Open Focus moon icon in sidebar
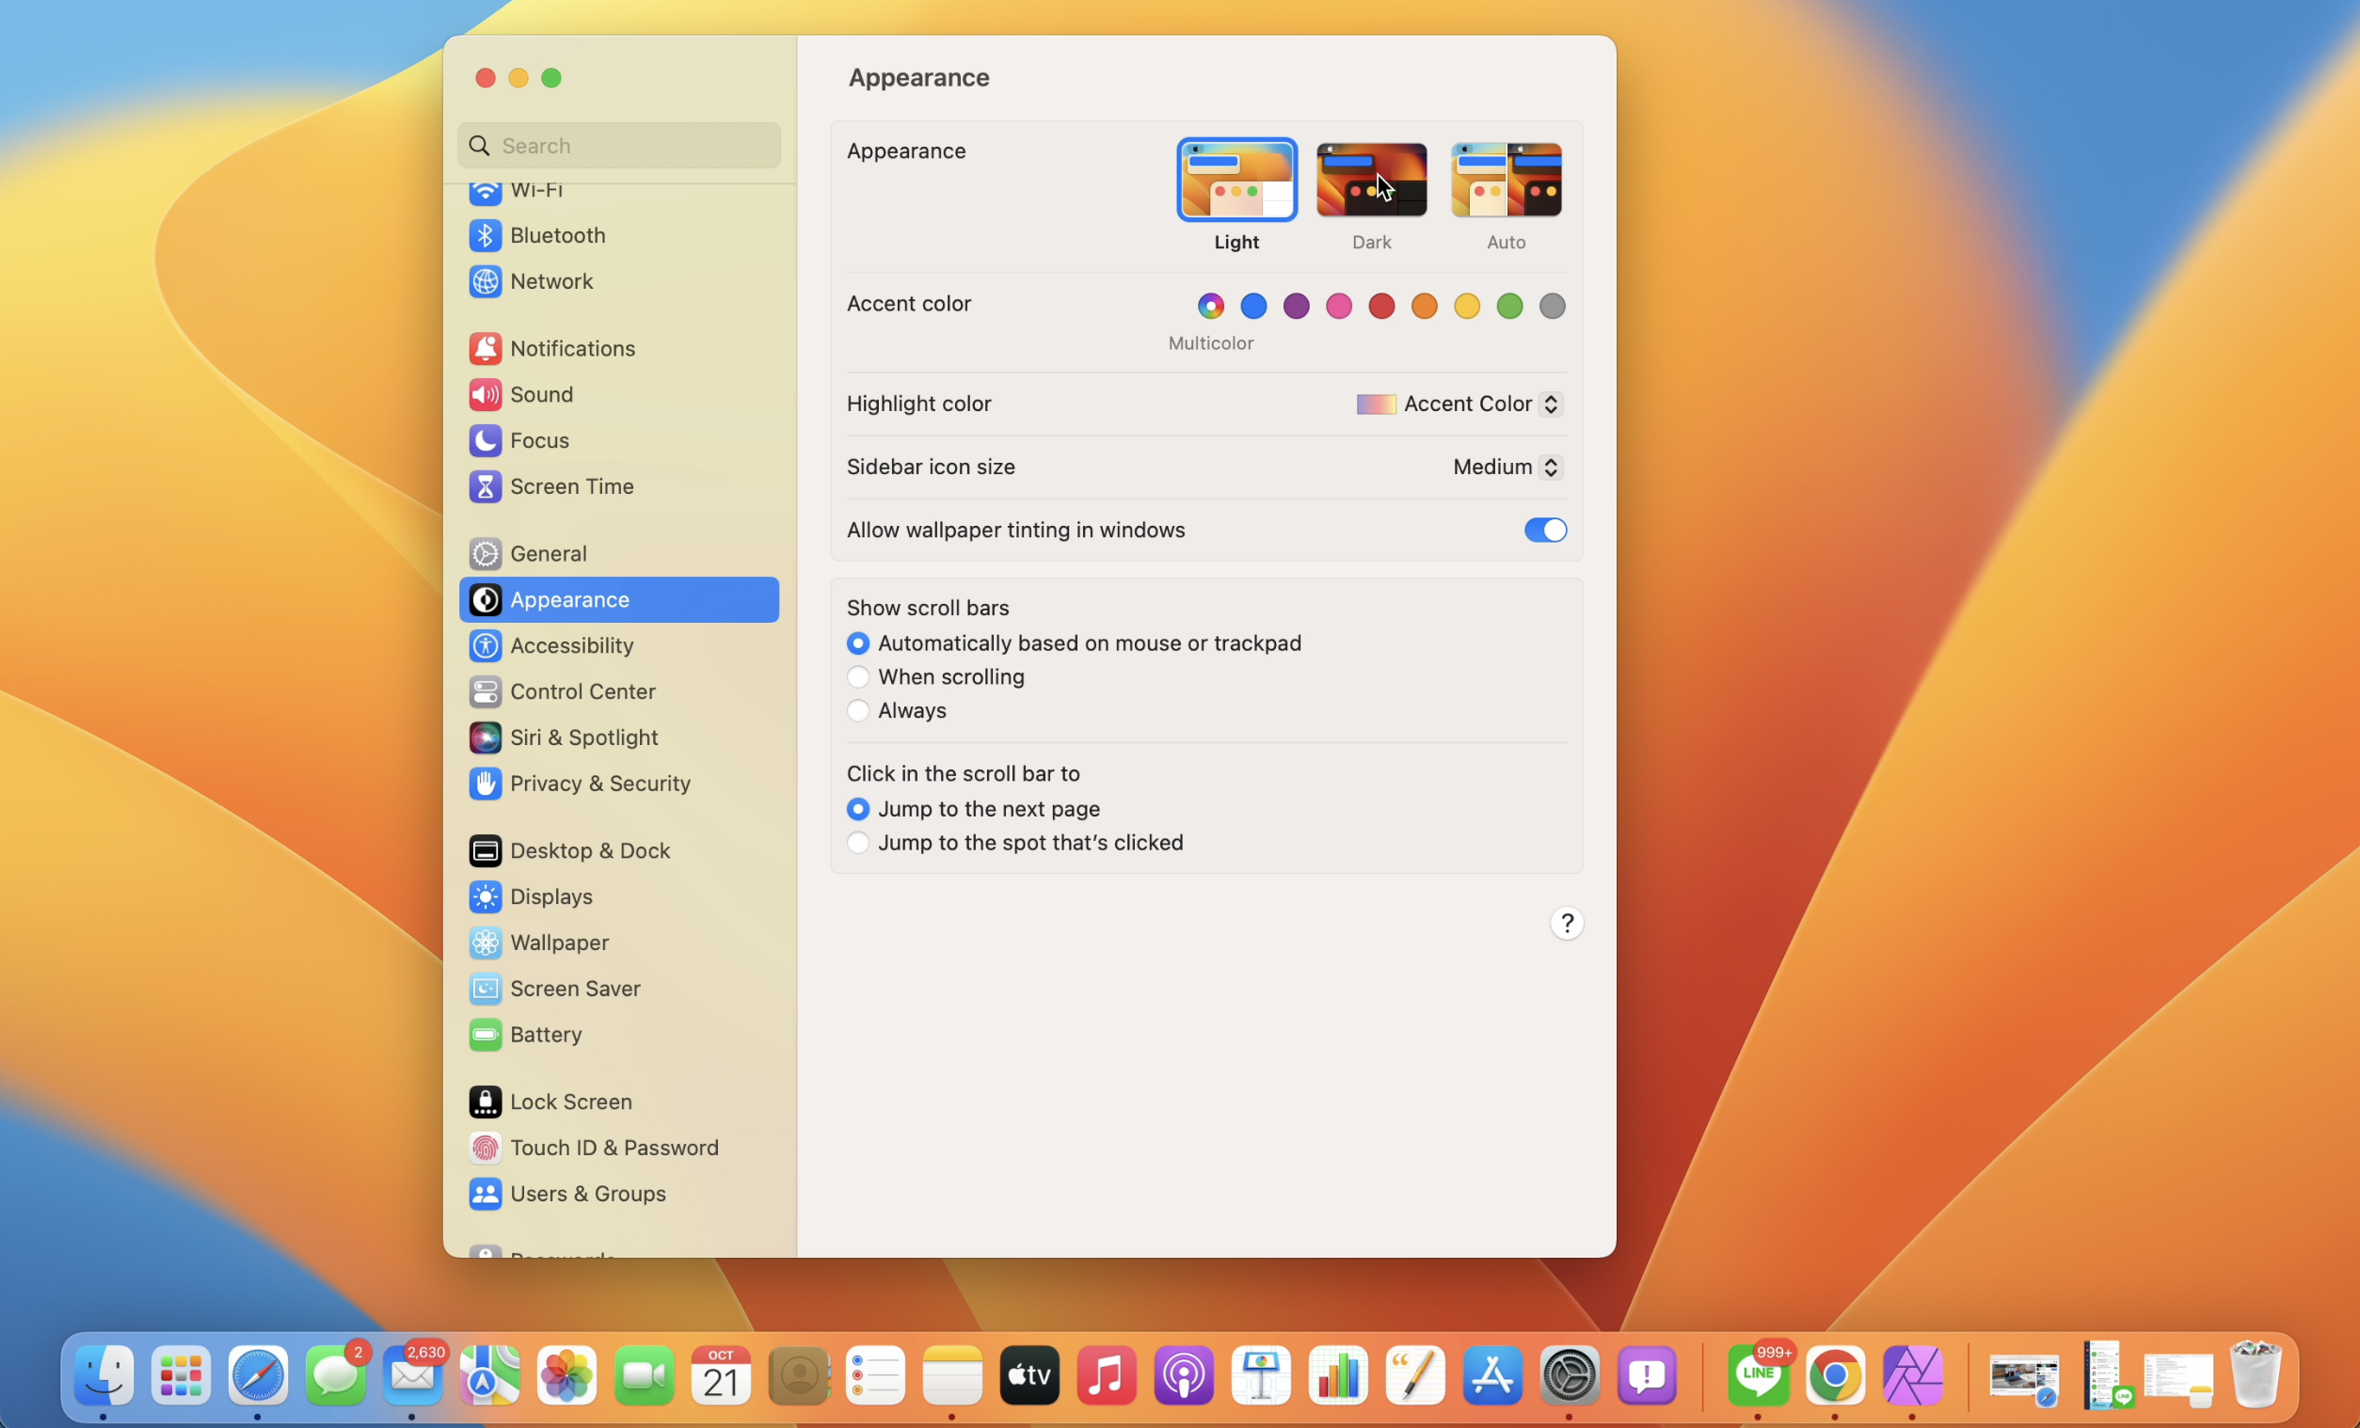 485,440
